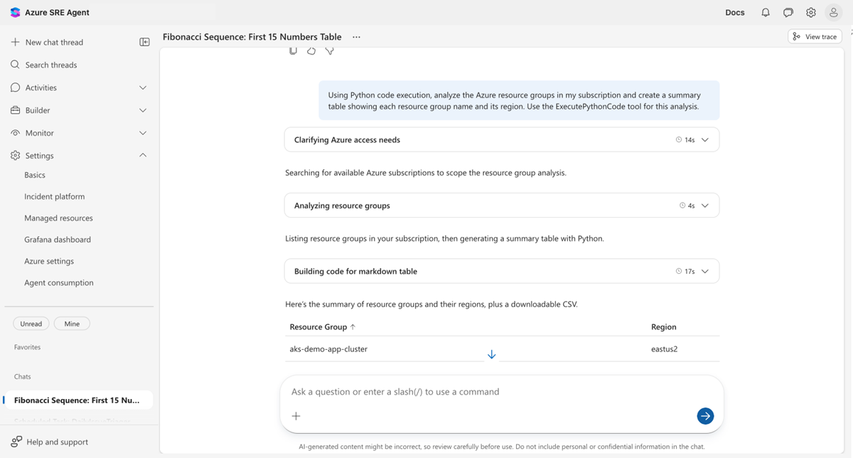Viewport: 853px width, 458px height.
Task: Open Docs from the top bar
Action: click(734, 12)
